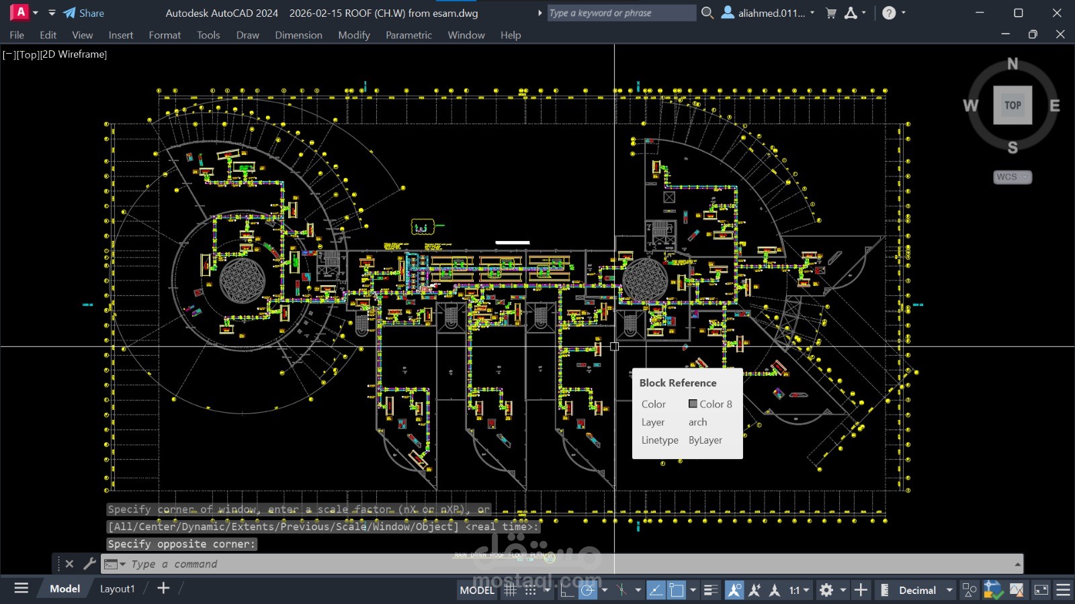The width and height of the screenshot is (1075, 604).
Task: Open the Autodesk App Store cart
Action: (x=831, y=13)
